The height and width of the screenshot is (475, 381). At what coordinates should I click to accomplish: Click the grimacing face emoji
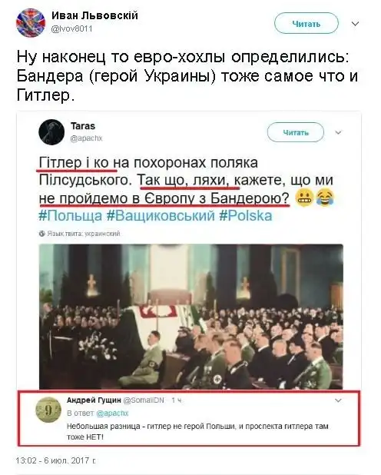tap(303, 198)
